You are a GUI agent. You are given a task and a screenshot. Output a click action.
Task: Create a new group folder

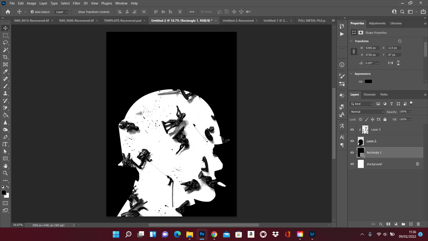coord(403,224)
